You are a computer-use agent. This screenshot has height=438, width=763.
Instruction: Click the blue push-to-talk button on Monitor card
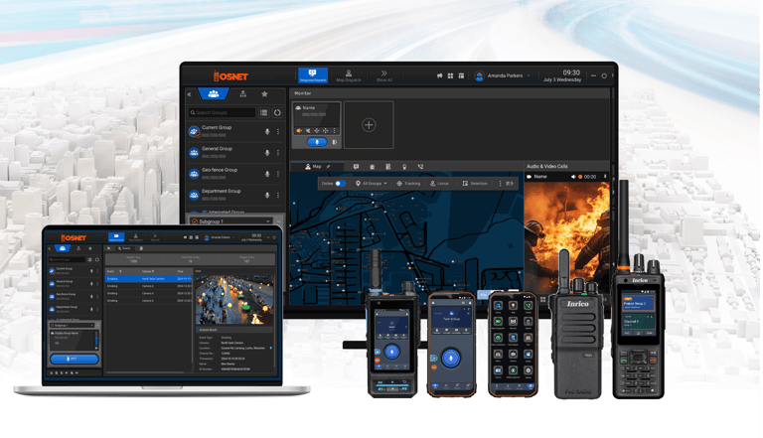[x=317, y=142]
